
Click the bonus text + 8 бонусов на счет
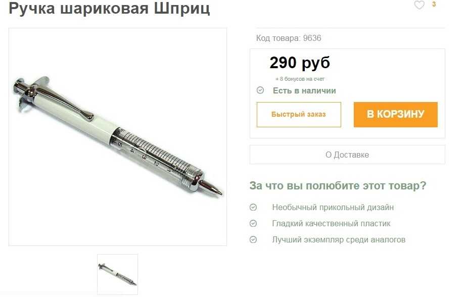[x=300, y=79]
